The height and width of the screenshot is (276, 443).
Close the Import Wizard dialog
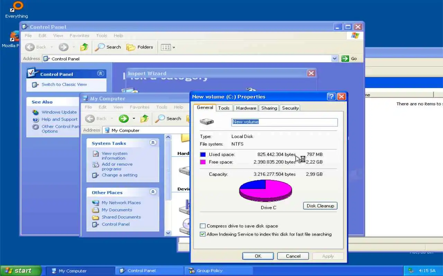point(311,73)
